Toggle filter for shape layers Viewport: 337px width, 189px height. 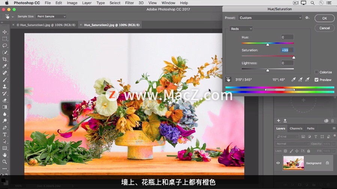322,137
